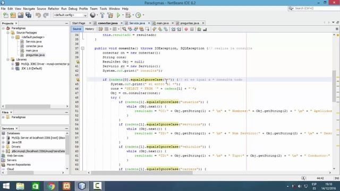Image resolution: width=340 pixels, height=191 pixels.
Task: Click the Toggle Bookmark icon
Action: pyautogui.click(x=166, y=29)
